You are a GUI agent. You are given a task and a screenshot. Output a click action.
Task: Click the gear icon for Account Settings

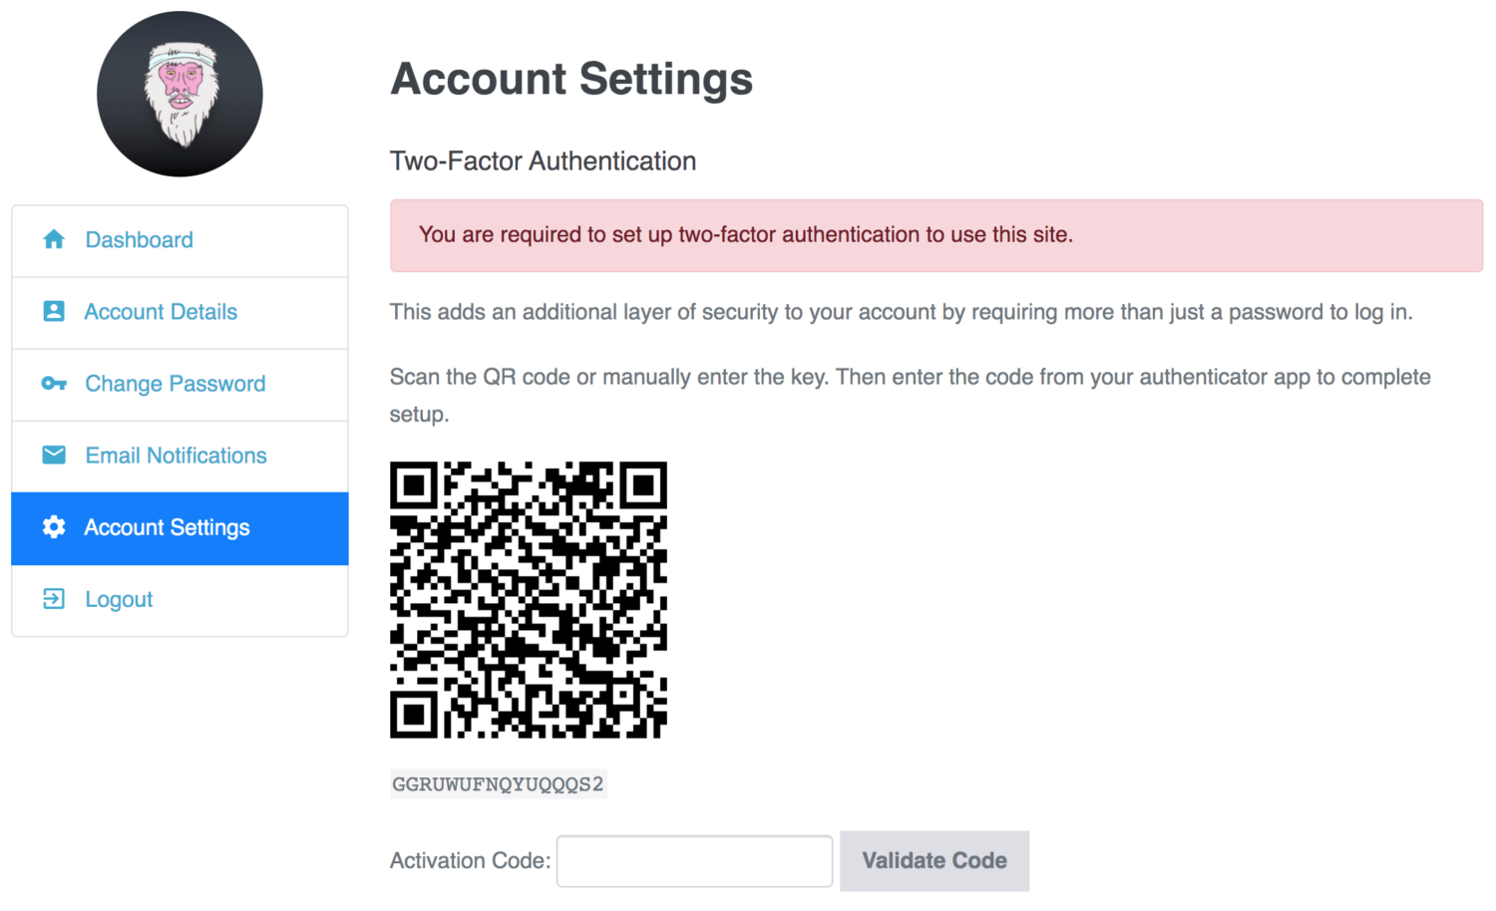click(54, 527)
